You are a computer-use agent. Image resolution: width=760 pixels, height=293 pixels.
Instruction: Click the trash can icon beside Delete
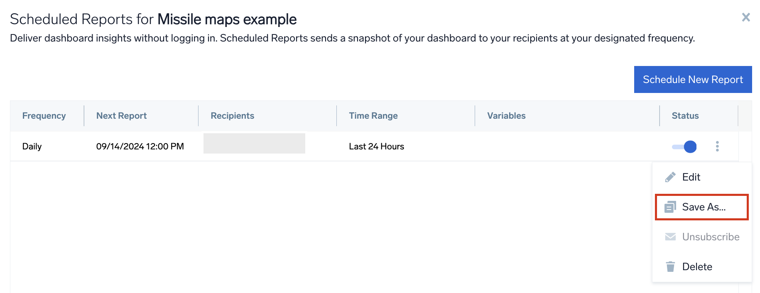click(x=670, y=266)
